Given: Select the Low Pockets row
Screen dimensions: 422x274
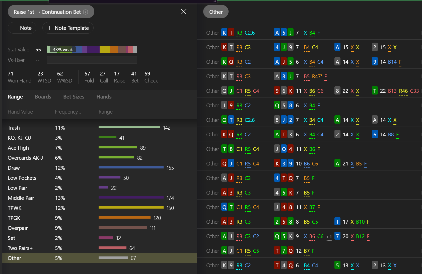Looking at the screenshot, I should click(x=99, y=178).
